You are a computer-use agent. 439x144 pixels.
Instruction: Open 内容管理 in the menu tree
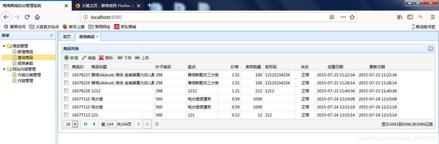point(25,80)
